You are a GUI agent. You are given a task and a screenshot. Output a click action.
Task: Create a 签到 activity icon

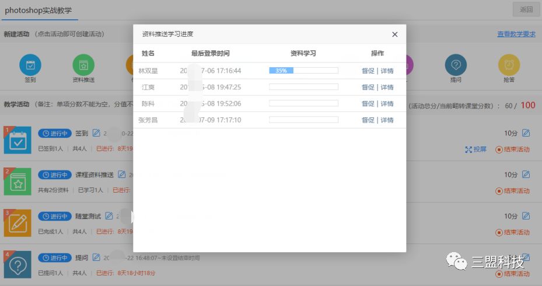(x=30, y=65)
